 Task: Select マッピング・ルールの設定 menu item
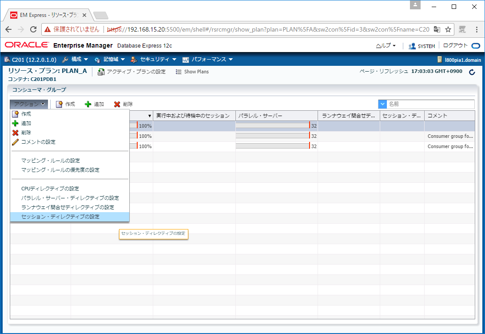[70, 161]
